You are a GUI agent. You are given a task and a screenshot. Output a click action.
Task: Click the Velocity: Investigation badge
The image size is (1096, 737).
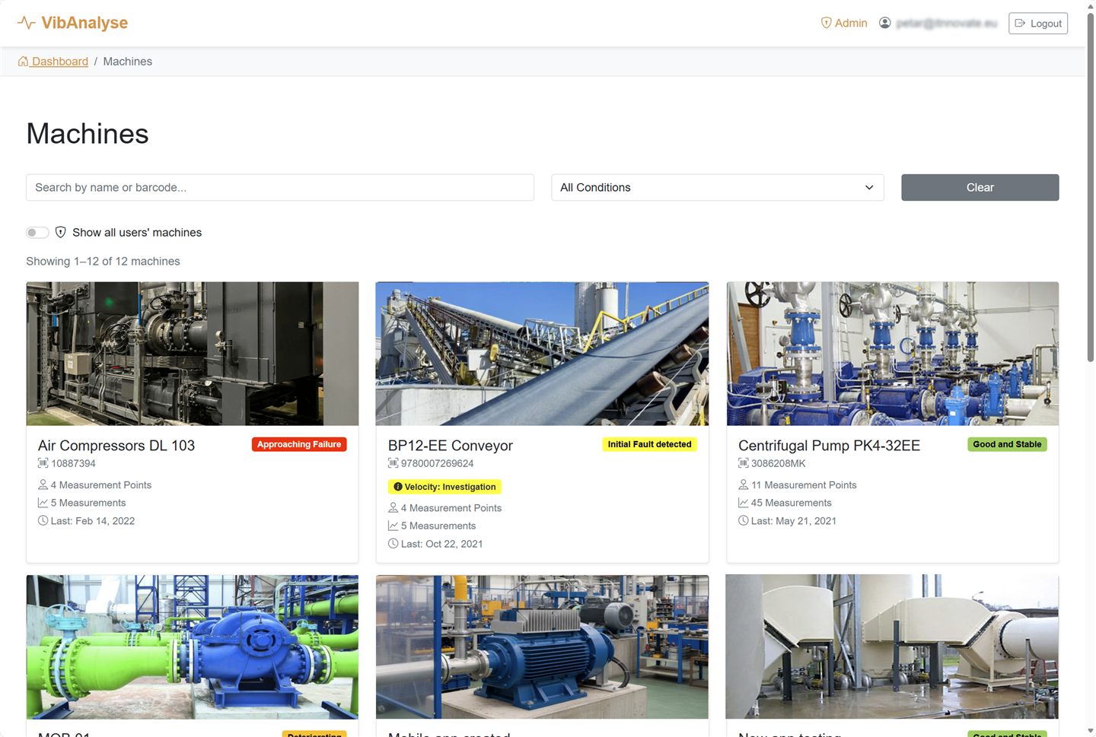[445, 487]
